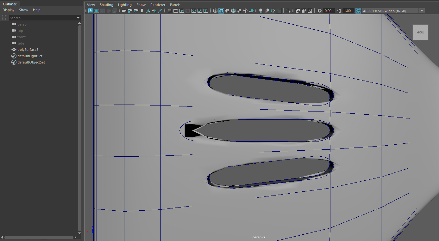This screenshot has height=241, width=439.
Task: Open the Outliner Show menu
Action: pyautogui.click(x=23, y=10)
